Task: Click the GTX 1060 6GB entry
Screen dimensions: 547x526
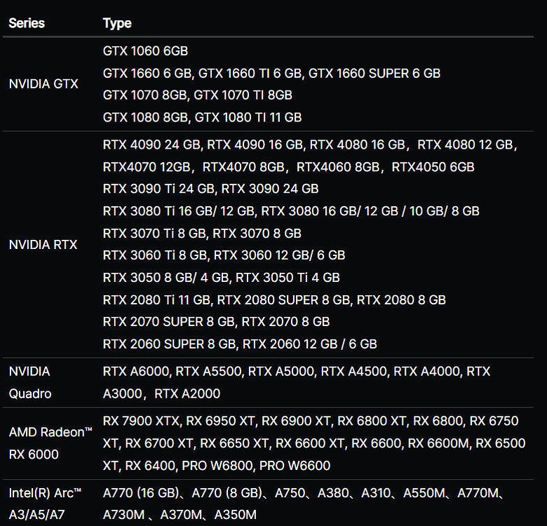Action: click(x=145, y=50)
